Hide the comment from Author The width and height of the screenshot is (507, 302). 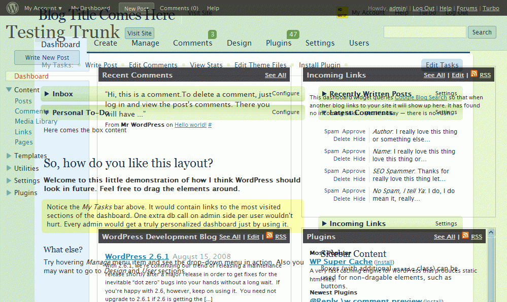(x=359, y=138)
